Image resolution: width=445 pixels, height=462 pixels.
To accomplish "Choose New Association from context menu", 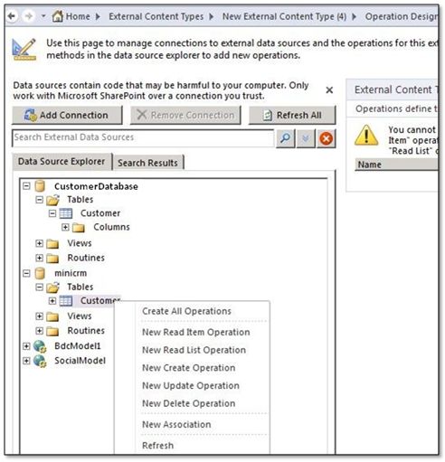I will coord(176,424).
